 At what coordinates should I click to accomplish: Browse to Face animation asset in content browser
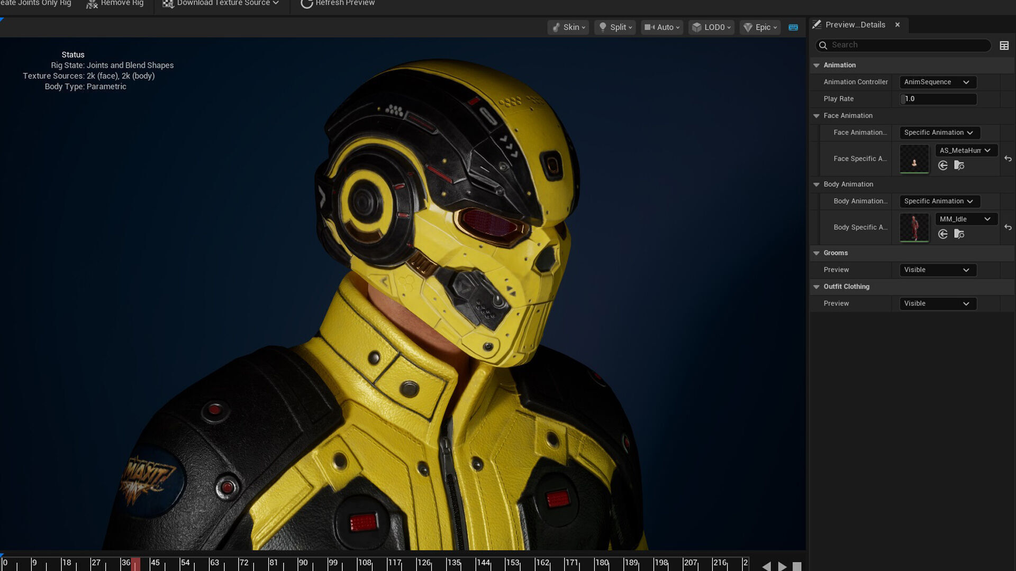[x=959, y=166]
